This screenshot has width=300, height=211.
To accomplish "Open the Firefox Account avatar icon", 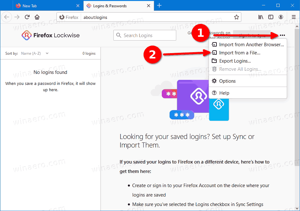I will [281, 17].
